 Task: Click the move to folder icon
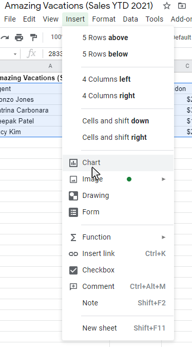[x=182, y=6]
